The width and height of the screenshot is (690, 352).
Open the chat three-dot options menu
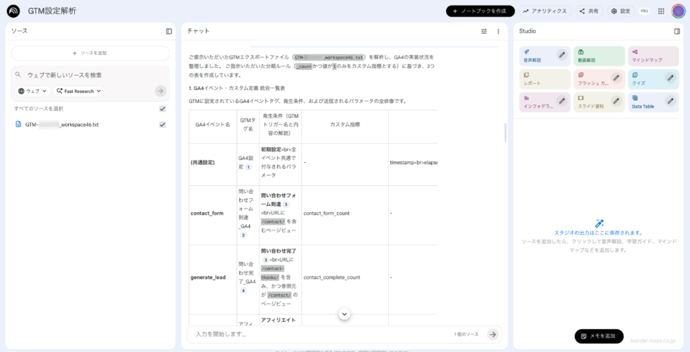(x=499, y=31)
